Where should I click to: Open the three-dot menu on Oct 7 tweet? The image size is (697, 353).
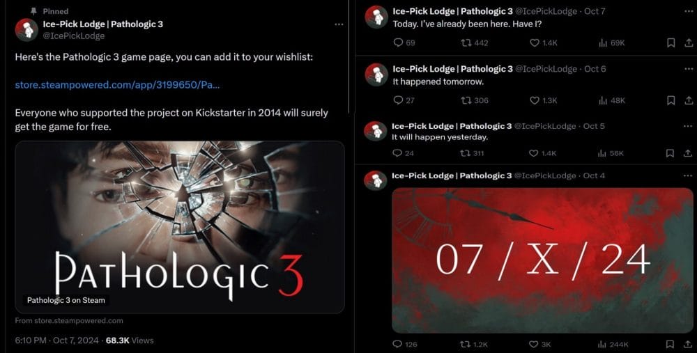689,11
